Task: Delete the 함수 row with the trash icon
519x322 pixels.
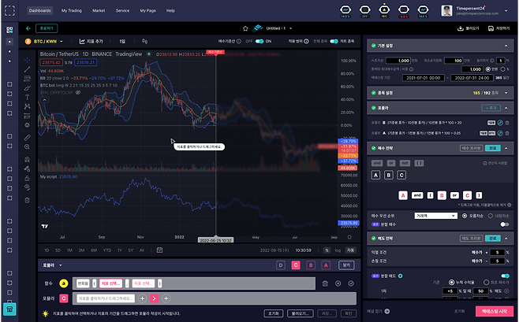Action: [x=325, y=283]
